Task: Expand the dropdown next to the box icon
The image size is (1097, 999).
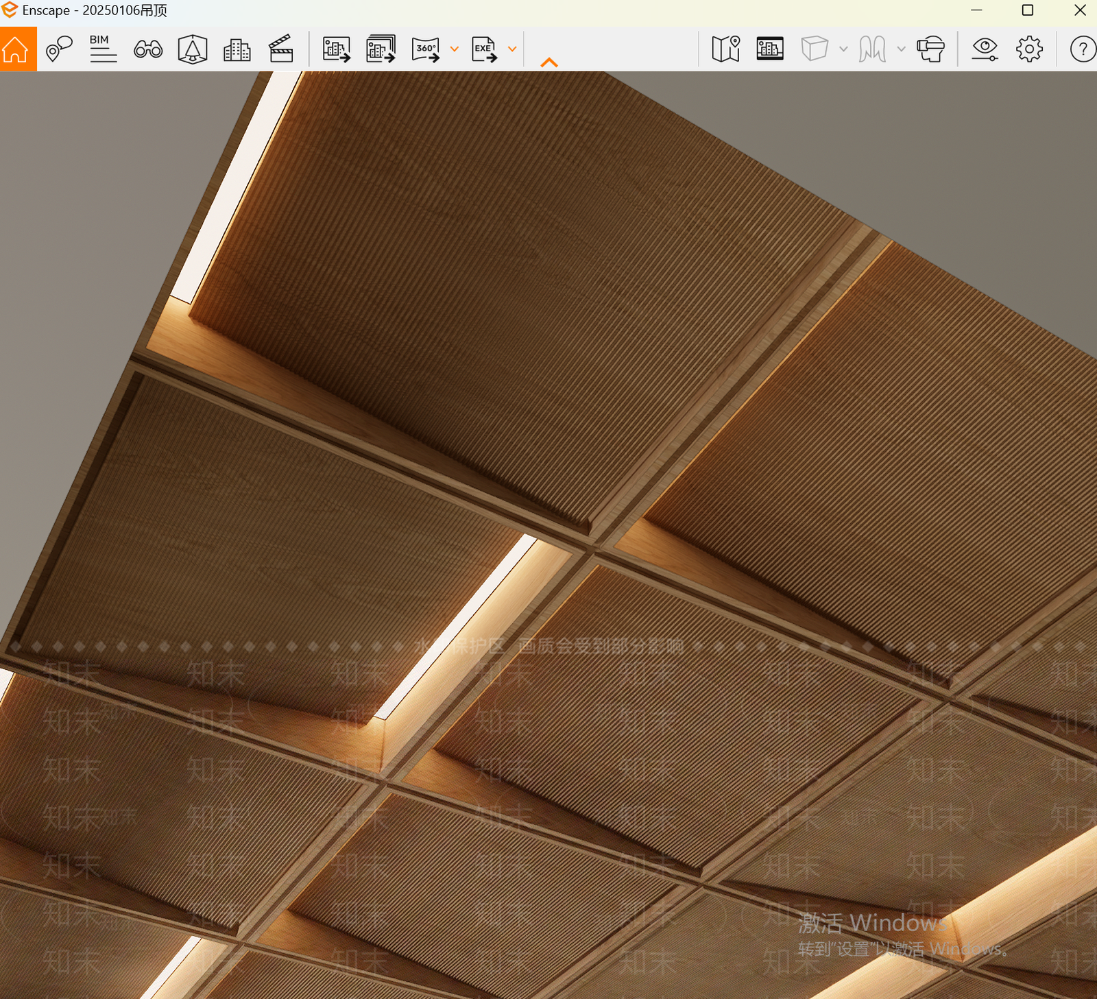Action: (x=843, y=49)
